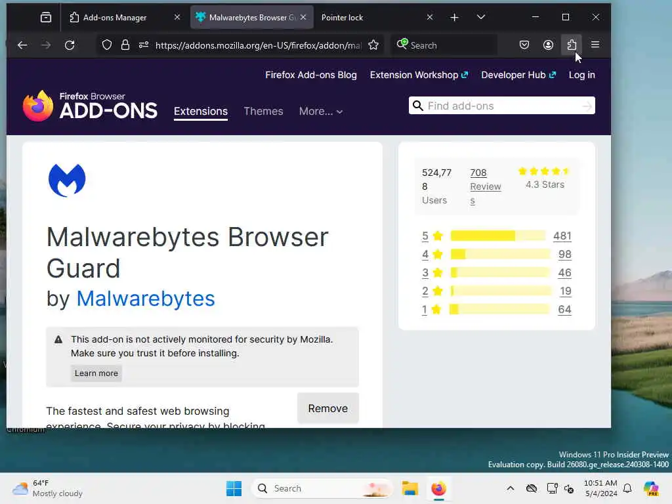The width and height of the screenshot is (672, 504).
Task: Select the Malwarebytes Browser Guard tab
Action: pyautogui.click(x=251, y=17)
